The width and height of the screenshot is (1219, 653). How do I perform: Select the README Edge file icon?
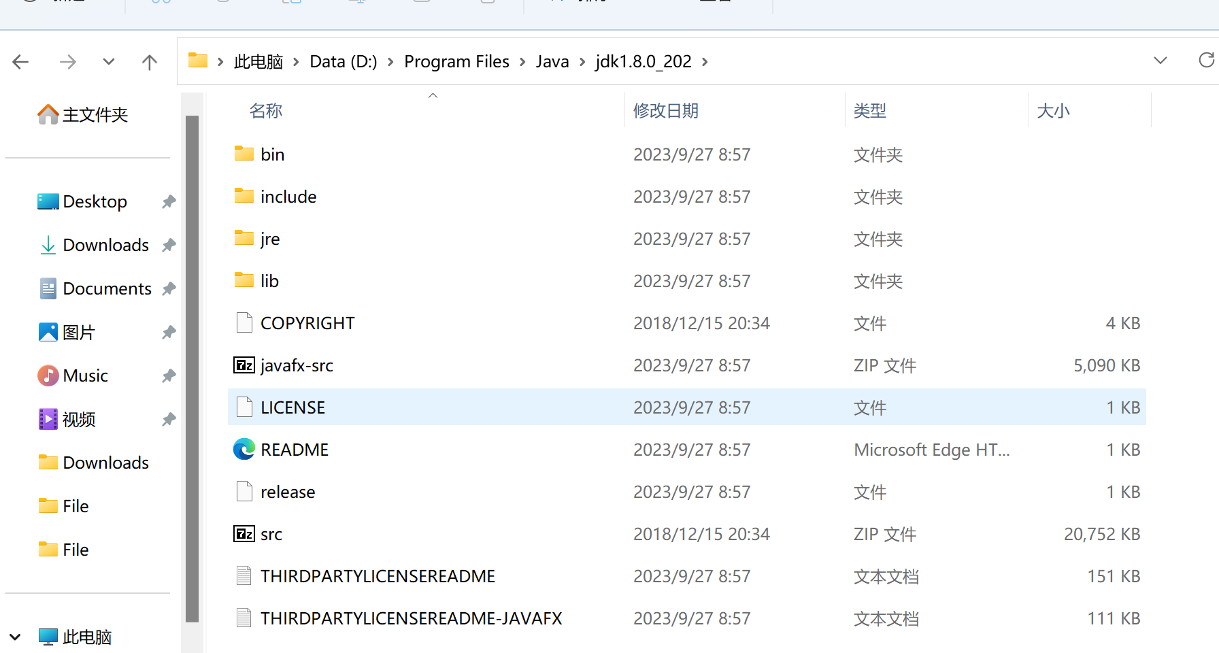244,450
